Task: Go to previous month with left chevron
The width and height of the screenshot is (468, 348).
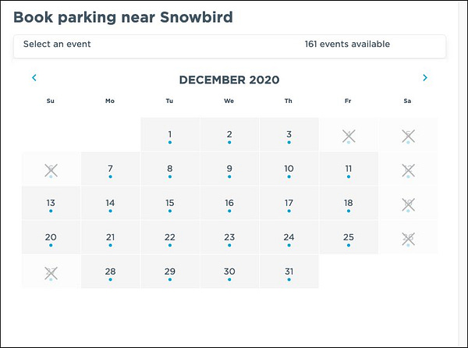Action: click(34, 77)
